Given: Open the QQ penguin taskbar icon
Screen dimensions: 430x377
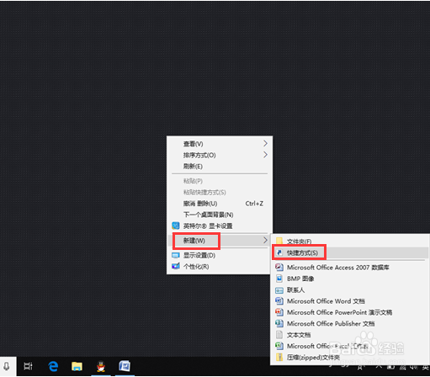Looking at the screenshot, I should tap(101, 366).
